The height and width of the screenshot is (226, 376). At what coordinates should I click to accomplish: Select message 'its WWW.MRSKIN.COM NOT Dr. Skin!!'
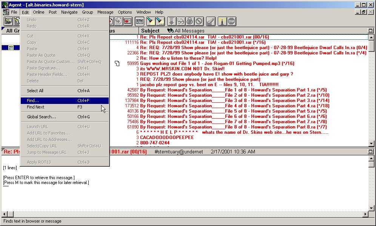point(182,69)
